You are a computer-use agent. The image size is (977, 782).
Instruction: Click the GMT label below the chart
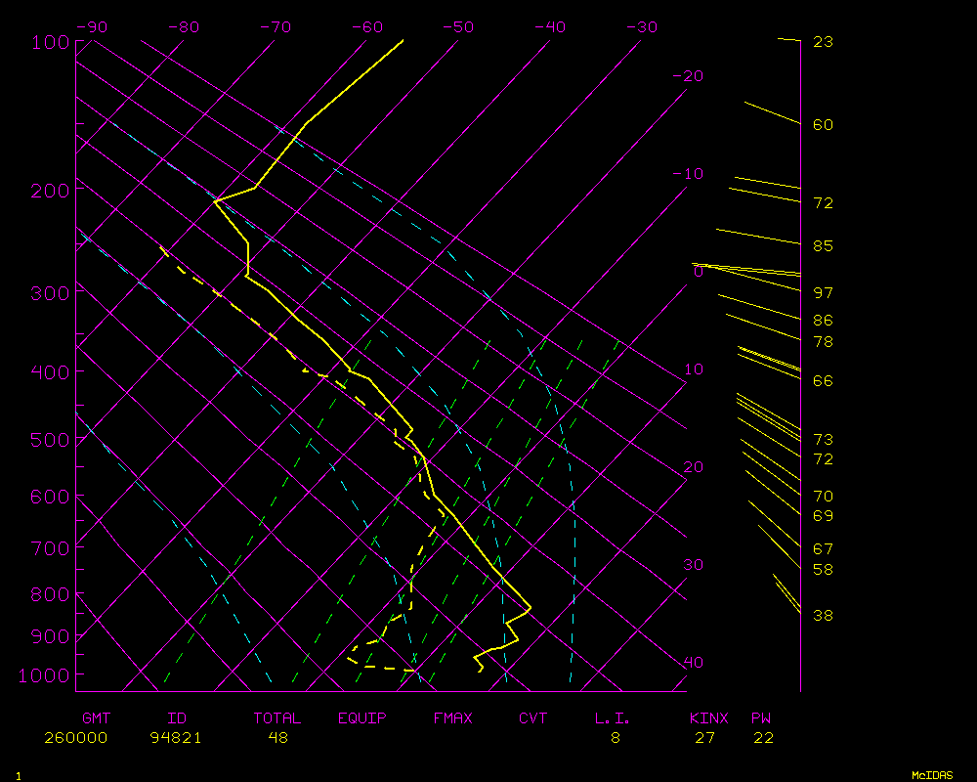97,717
